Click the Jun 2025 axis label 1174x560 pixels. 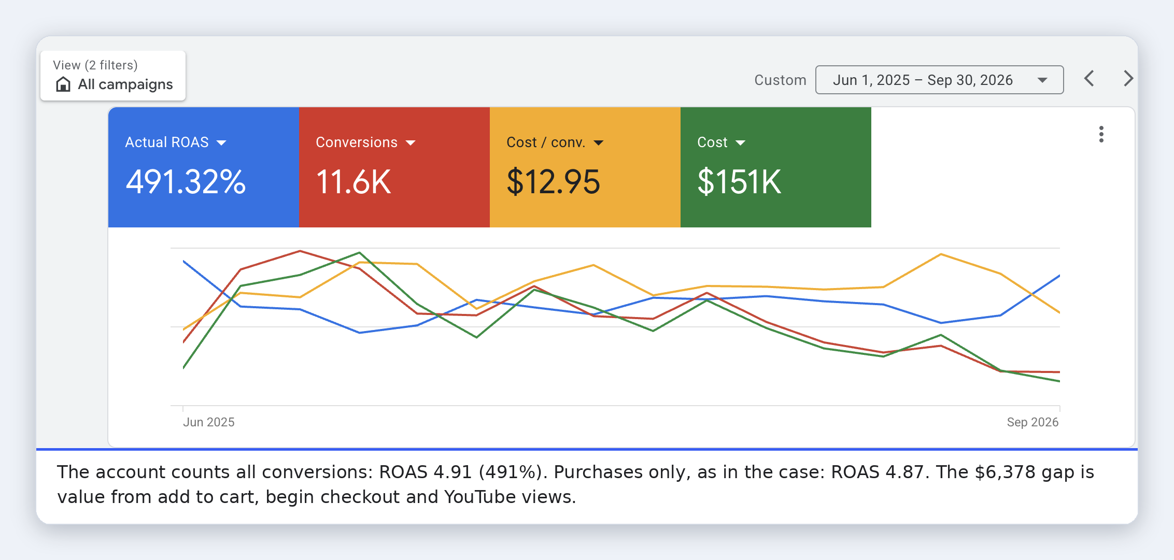tap(209, 422)
